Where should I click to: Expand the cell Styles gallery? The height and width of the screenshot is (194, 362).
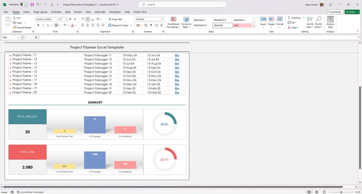point(254,26)
